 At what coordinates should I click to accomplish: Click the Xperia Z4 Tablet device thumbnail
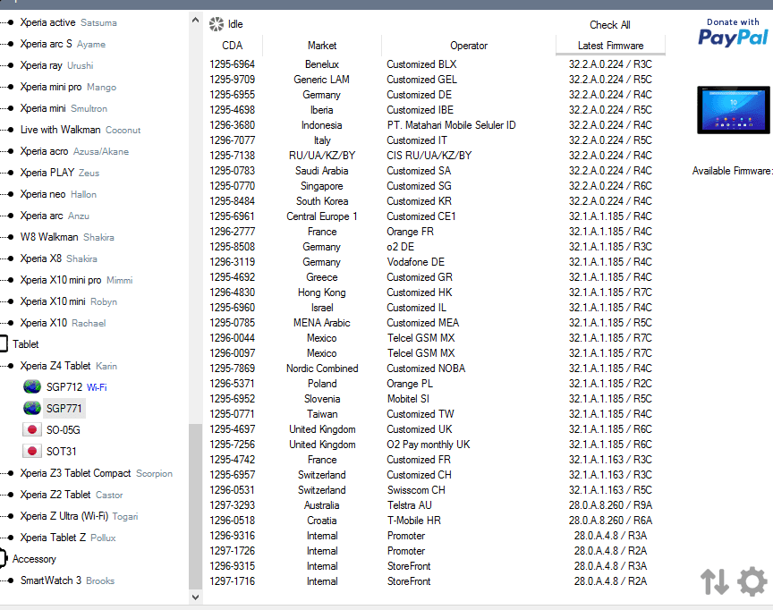click(x=733, y=110)
